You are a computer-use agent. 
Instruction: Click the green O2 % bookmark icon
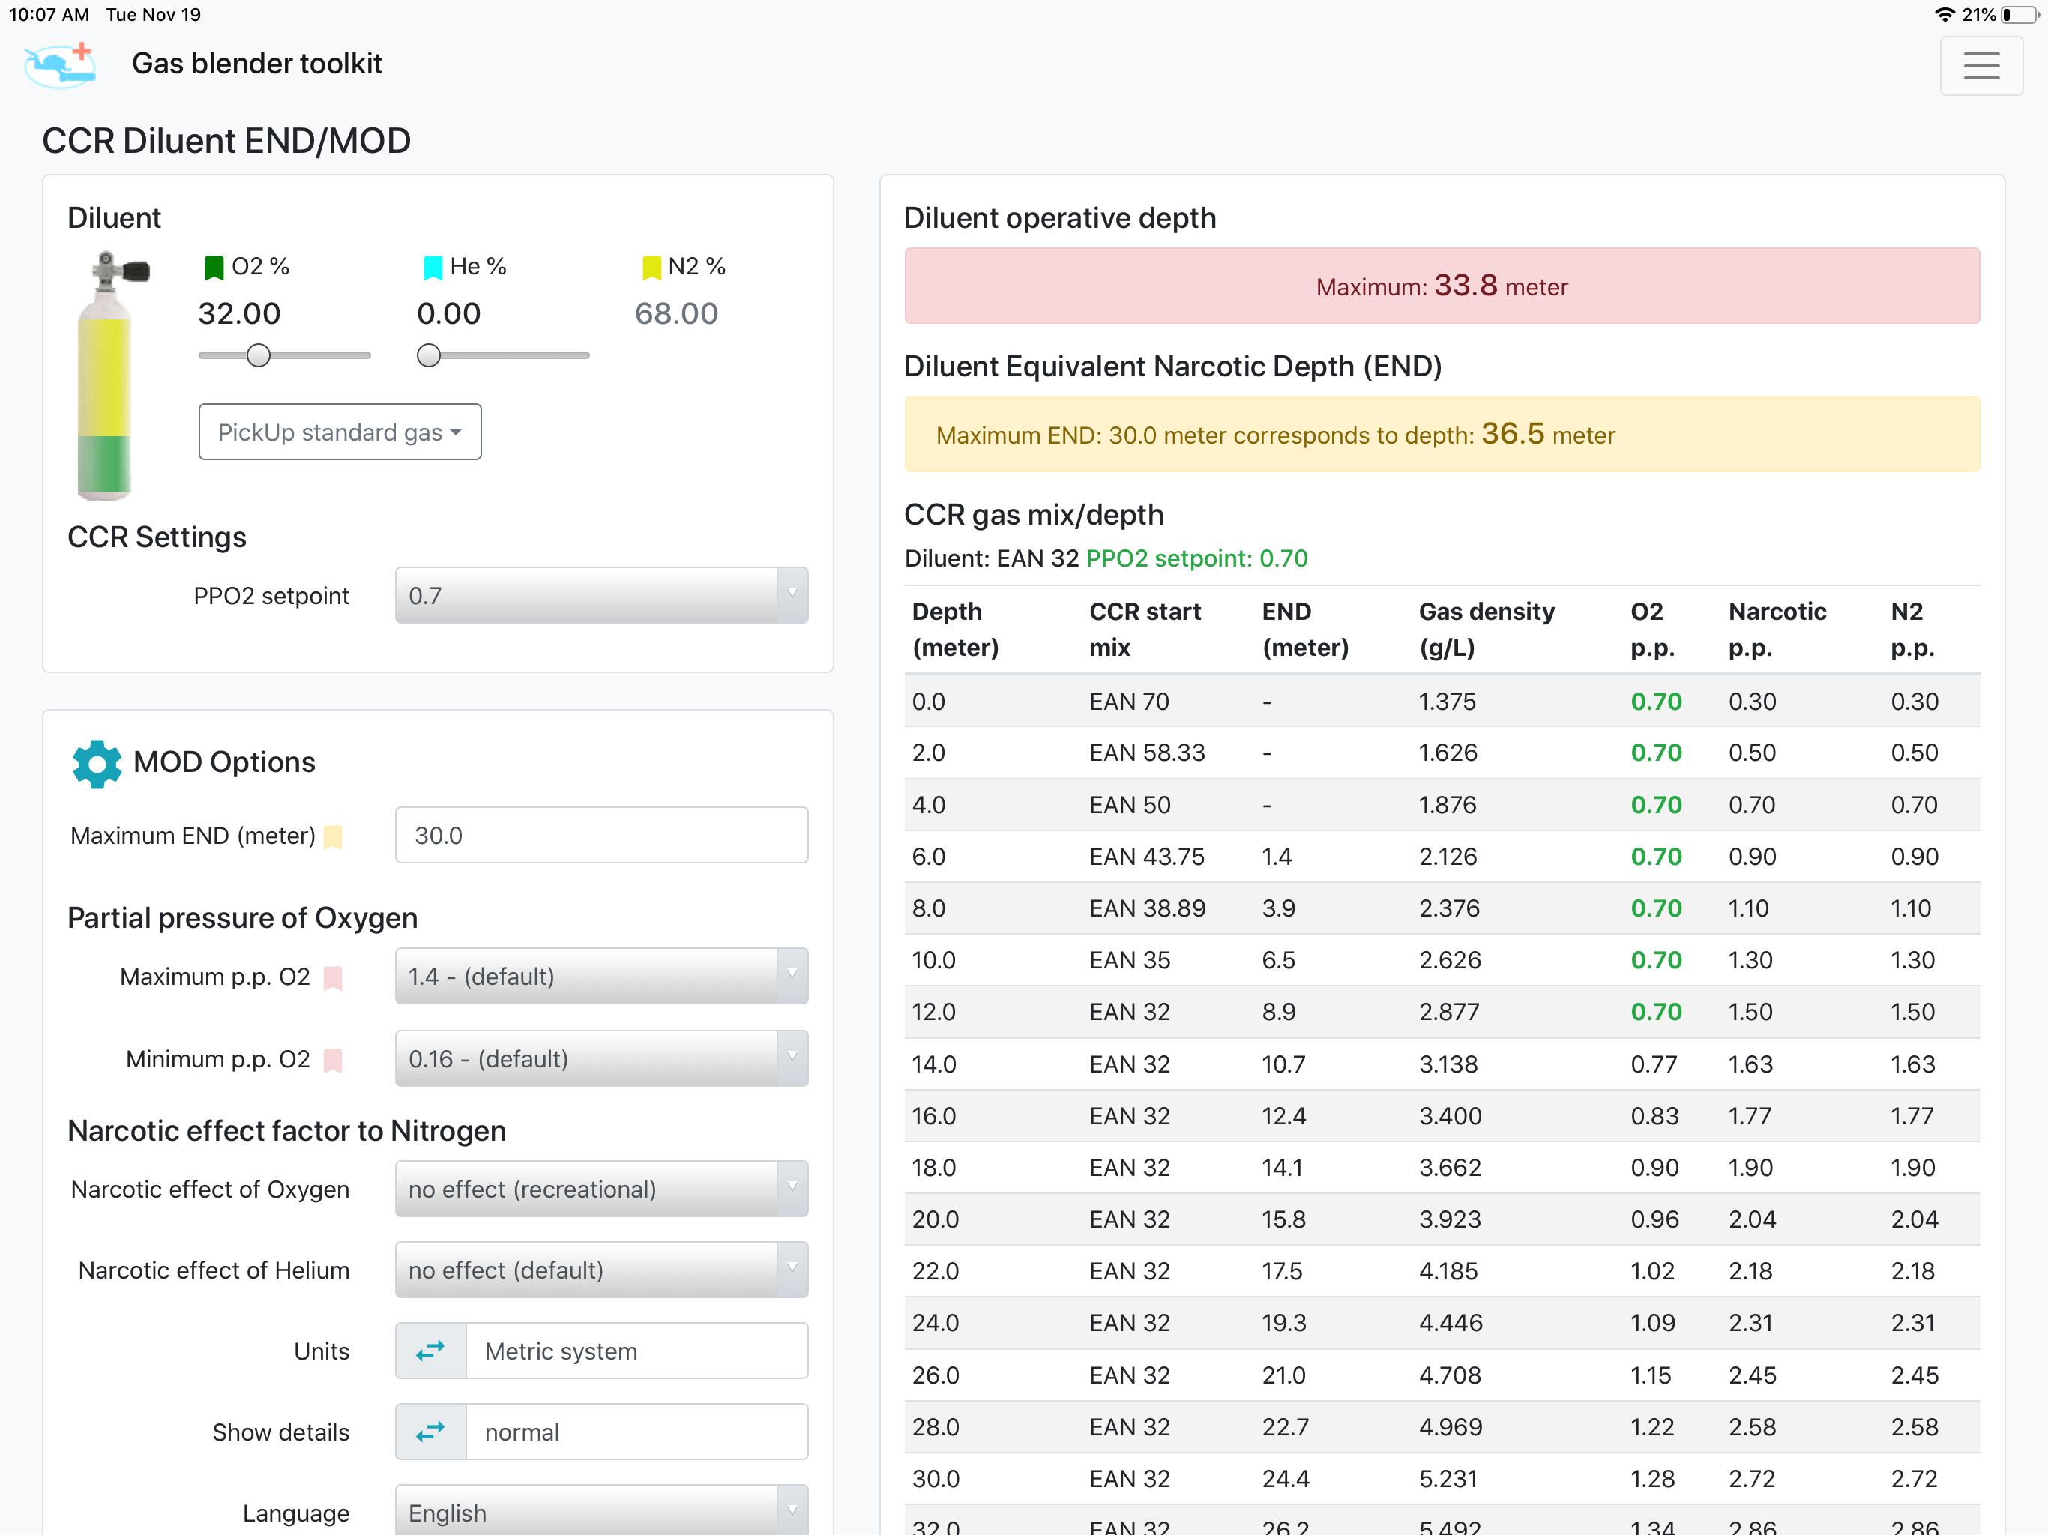coord(214,268)
